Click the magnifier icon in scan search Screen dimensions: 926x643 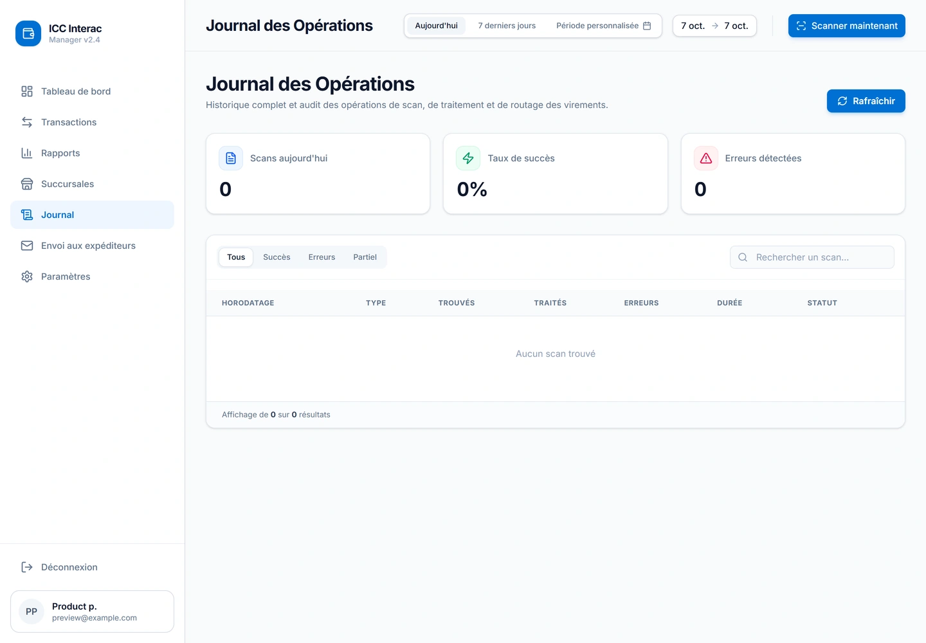pos(743,257)
